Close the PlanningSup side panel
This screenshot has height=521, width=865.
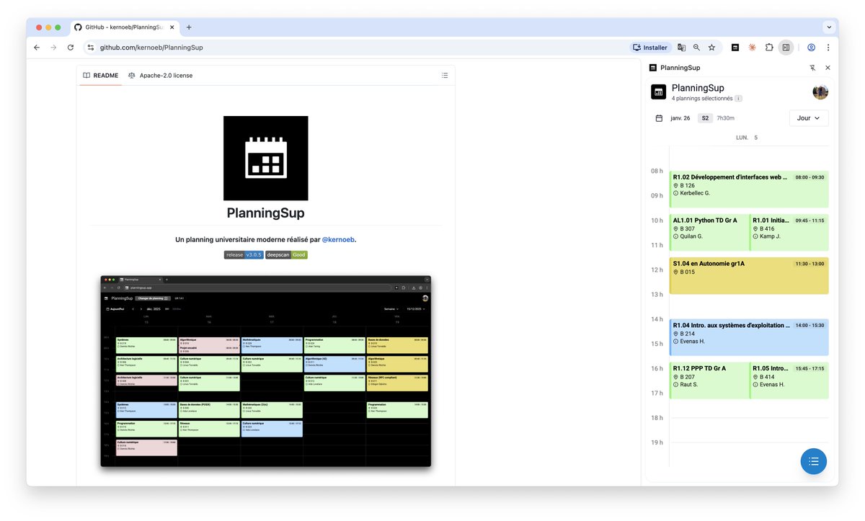828,68
